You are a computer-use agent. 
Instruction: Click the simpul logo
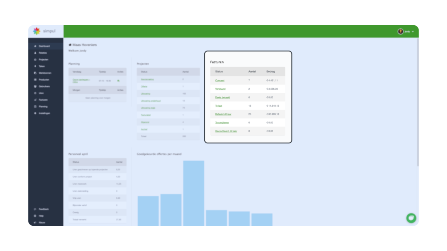(x=44, y=31)
